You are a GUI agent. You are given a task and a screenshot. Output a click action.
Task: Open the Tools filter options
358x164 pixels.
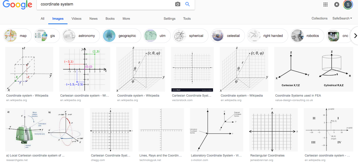point(187,19)
